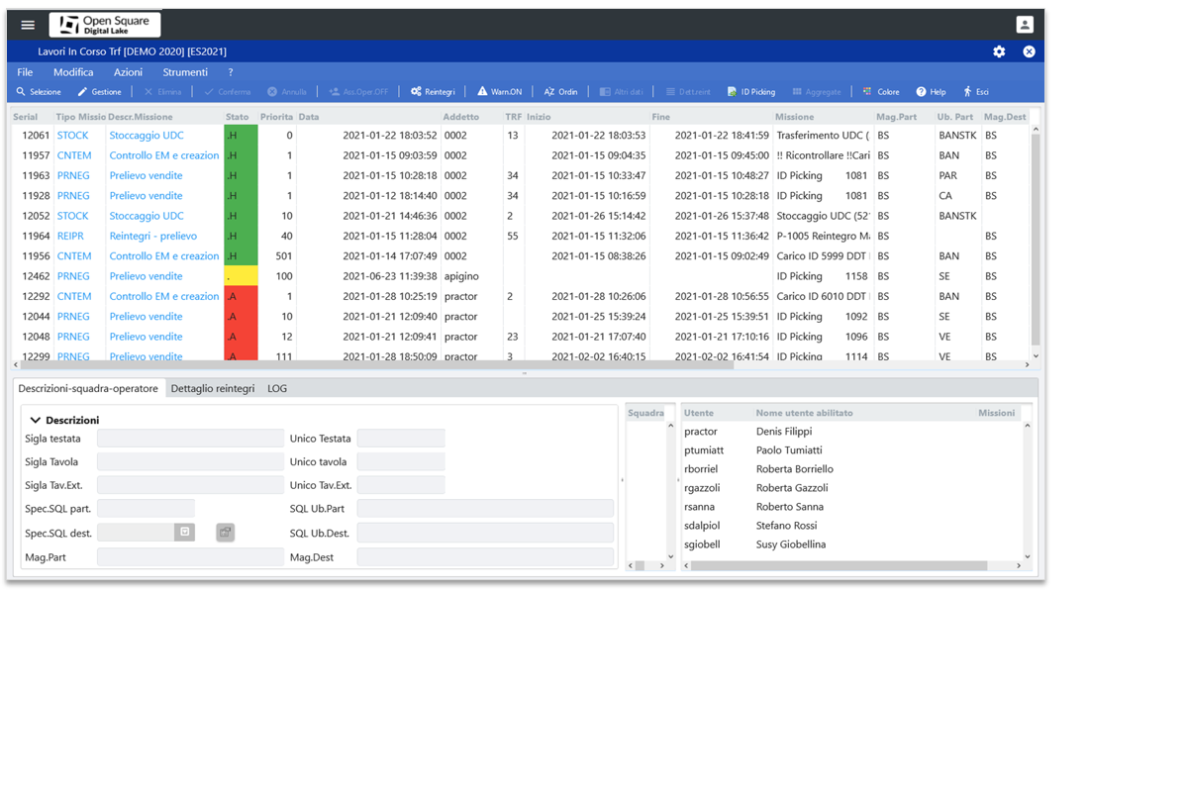Image resolution: width=1188 pixels, height=792 pixels.
Task: Click yellow Stato cell for serial 12462
Action: click(241, 276)
